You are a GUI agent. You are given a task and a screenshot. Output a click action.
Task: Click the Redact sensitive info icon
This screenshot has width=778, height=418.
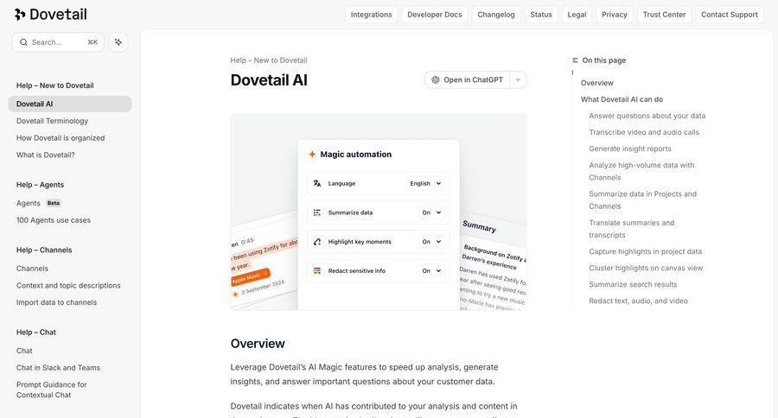click(317, 271)
